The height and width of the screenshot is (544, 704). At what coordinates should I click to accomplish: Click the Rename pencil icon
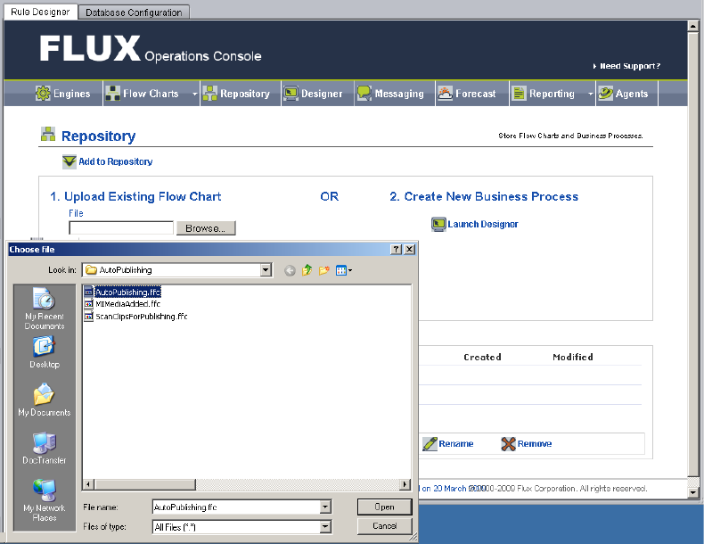tap(430, 444)
